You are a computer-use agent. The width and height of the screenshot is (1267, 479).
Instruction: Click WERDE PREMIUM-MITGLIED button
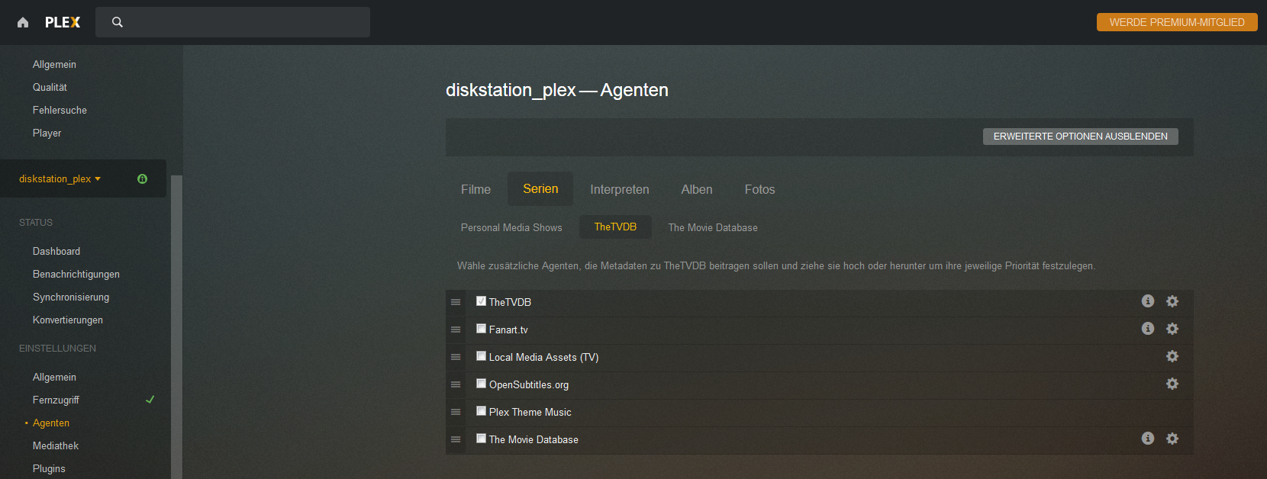1177,22
